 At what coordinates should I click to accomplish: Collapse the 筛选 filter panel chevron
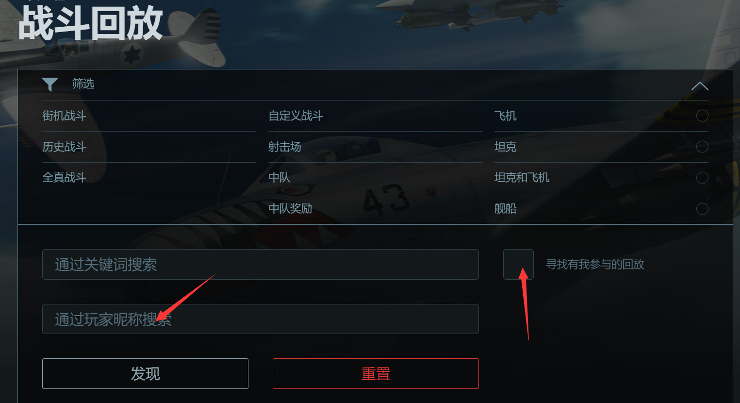[700, 86]
